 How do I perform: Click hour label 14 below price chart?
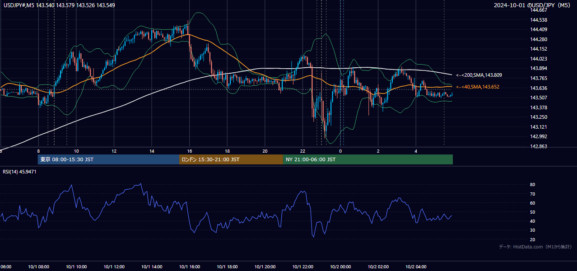[x=152, y=151]
